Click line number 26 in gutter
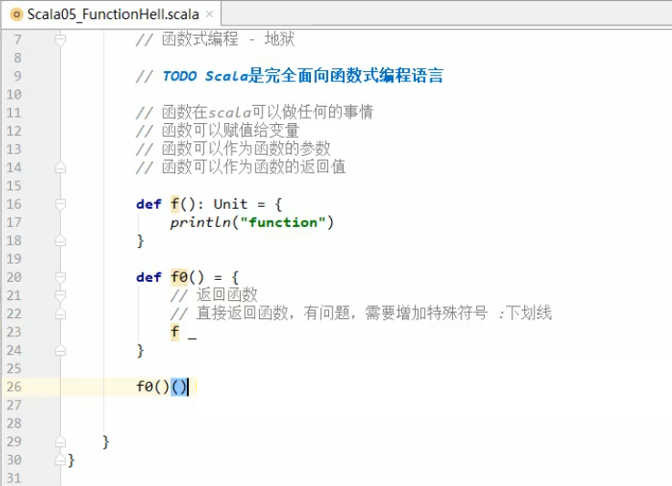Image resolution: width=672 pixels, height=486 pixels. pyautogui.click(x=14, y=387)
